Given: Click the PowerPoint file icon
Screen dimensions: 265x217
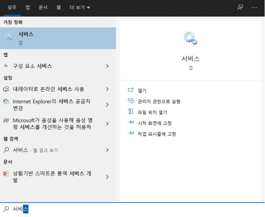Looking at the screenshot, I should [x=6, y=173].
